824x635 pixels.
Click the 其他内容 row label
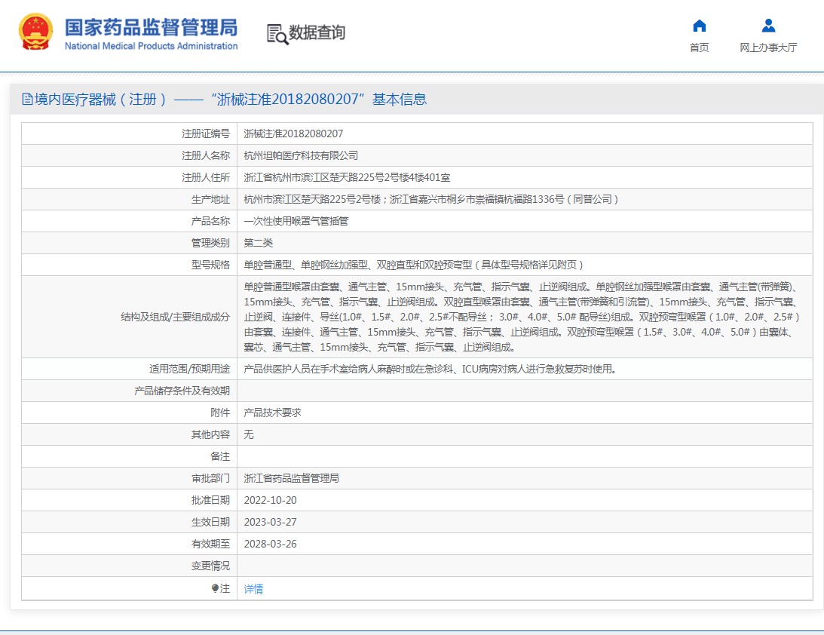tap(211, 434)
